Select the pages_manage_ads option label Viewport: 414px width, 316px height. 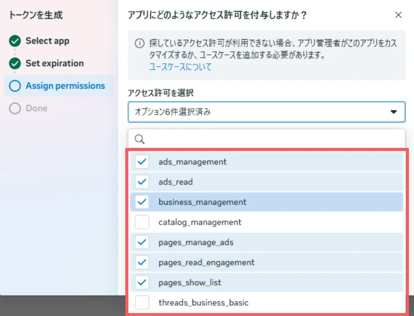[196, 243]
